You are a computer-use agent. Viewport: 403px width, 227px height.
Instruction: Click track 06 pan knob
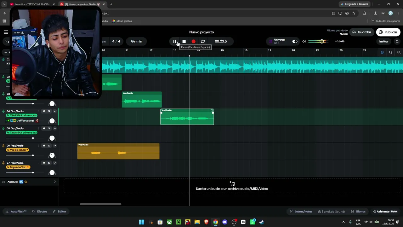pos(52,155)
